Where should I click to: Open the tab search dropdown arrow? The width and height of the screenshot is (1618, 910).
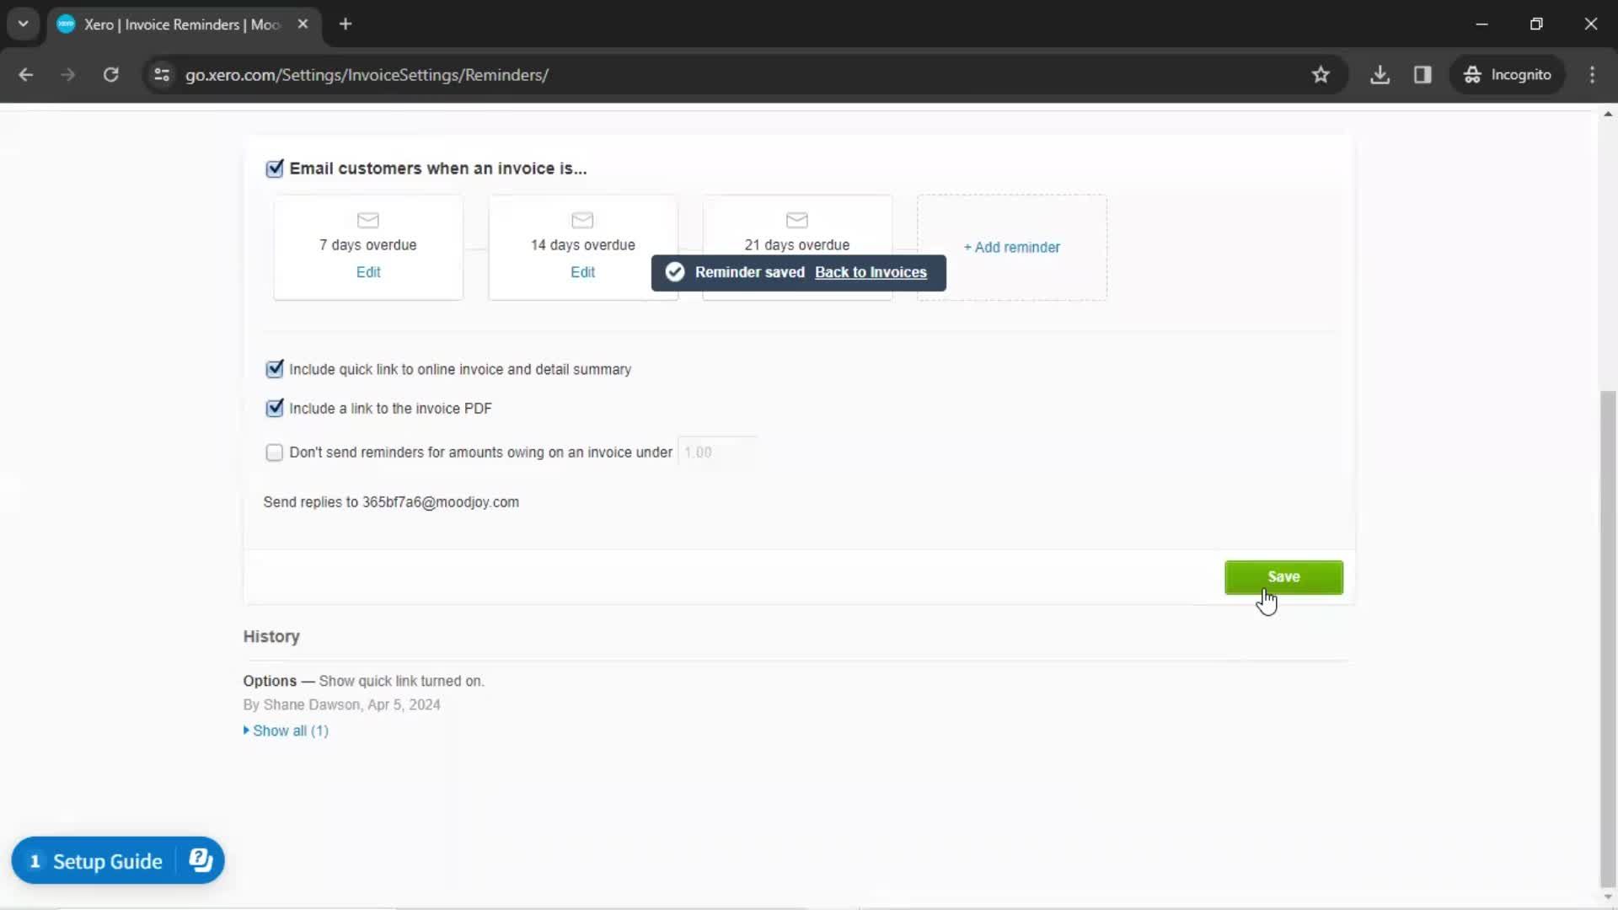(x=24, y=24)
